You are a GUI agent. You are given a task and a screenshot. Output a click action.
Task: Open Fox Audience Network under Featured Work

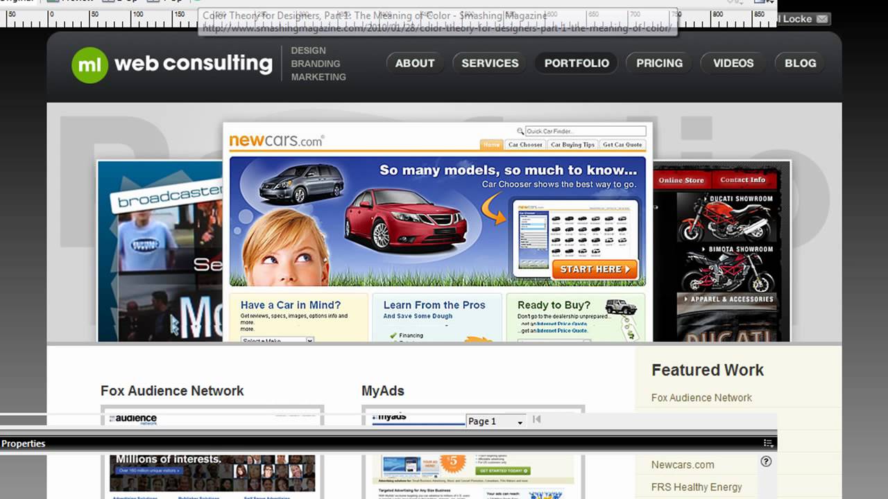point(701,398)
